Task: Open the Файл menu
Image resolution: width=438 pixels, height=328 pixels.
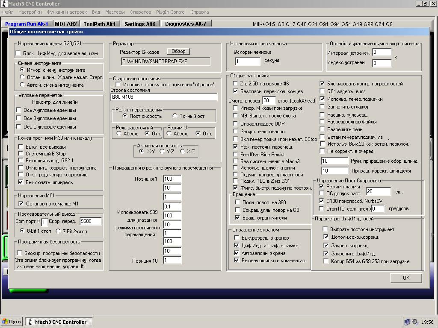Action: click(8, 12)
